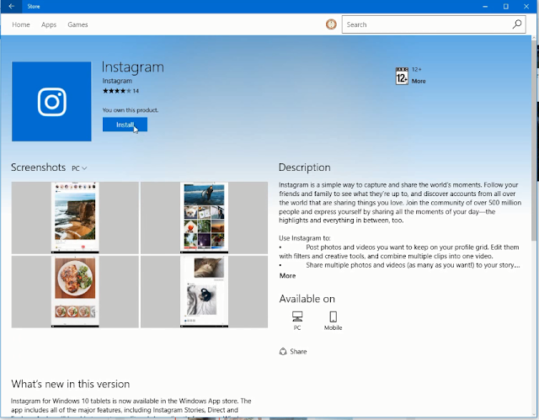Viewport: 539px width, 420px height.
Task: Click the Instagram app logo tile
Action: pos(51,101)
